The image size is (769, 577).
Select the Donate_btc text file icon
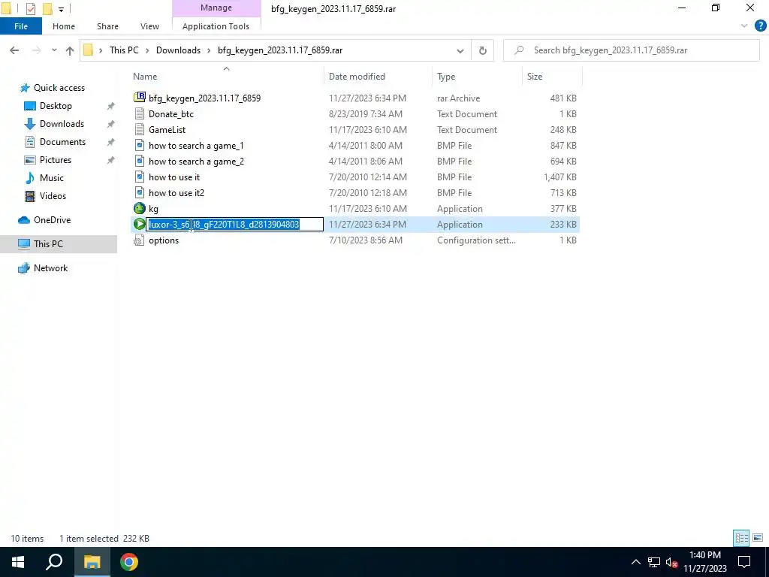click(140, 113)
